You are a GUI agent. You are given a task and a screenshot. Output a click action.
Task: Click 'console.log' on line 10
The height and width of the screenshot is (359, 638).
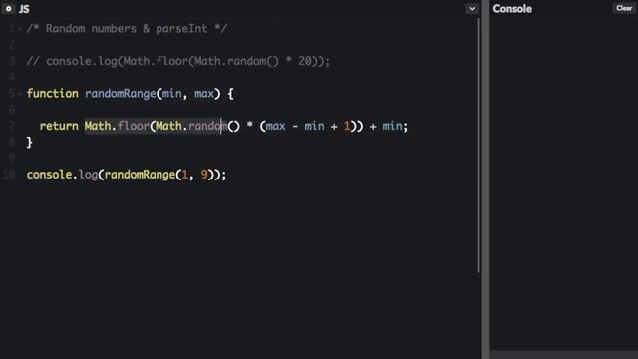pos(62,175)
